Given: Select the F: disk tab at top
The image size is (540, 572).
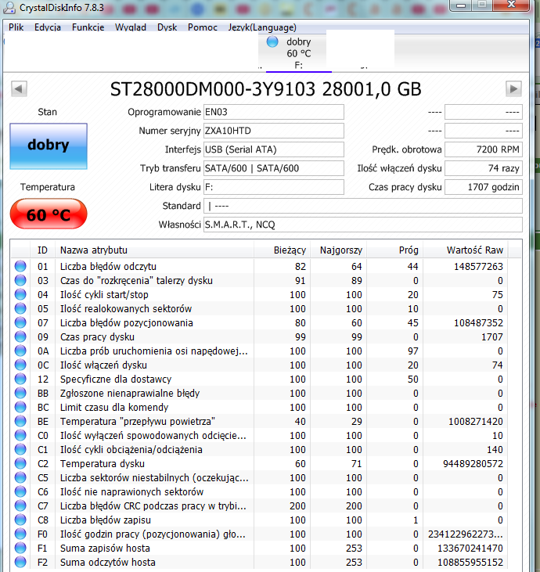Looking at the screenshot, I should [x=298, y=54].
